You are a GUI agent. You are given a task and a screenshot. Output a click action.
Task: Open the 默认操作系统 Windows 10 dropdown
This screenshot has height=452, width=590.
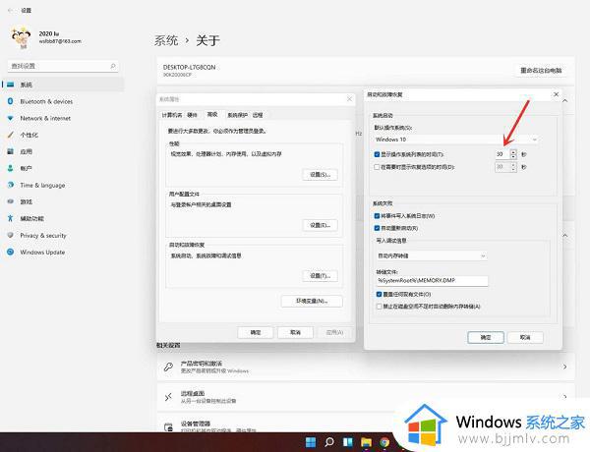455,140
